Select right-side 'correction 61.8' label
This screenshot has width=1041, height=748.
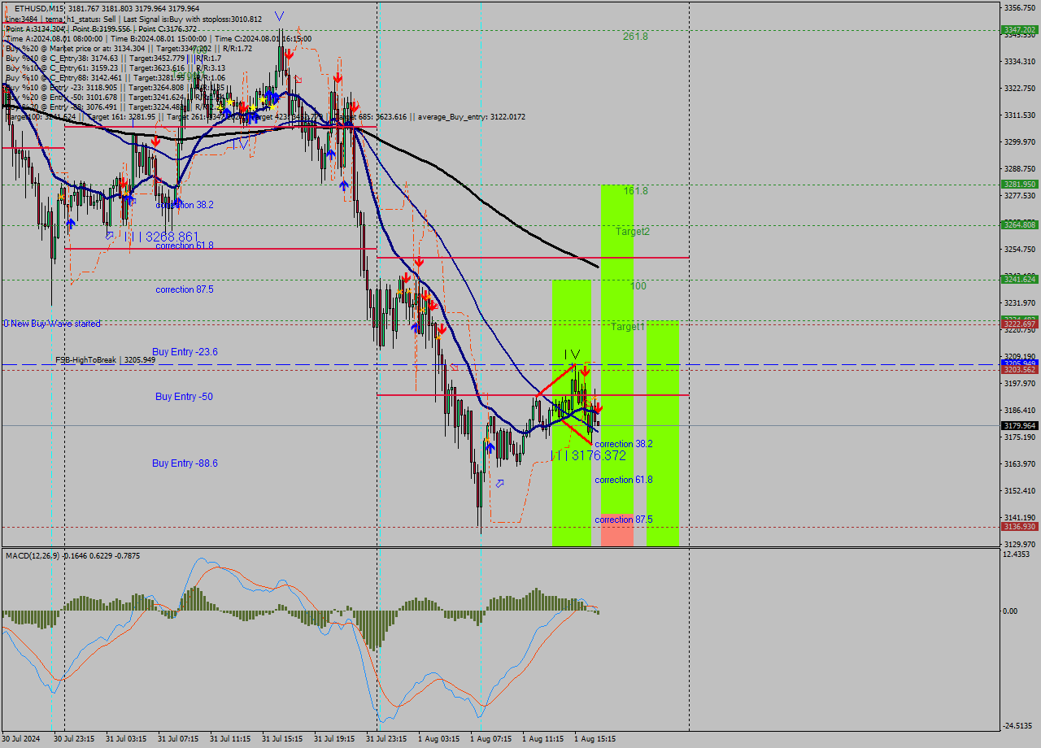point(624,480)
